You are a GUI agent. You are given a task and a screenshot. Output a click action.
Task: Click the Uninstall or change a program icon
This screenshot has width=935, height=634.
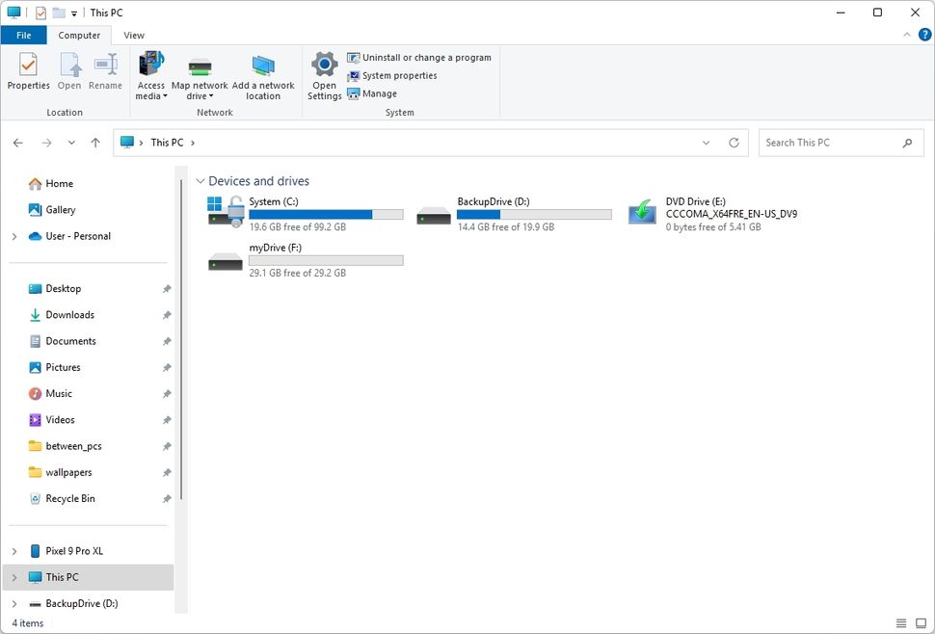(x=352, y=57)
